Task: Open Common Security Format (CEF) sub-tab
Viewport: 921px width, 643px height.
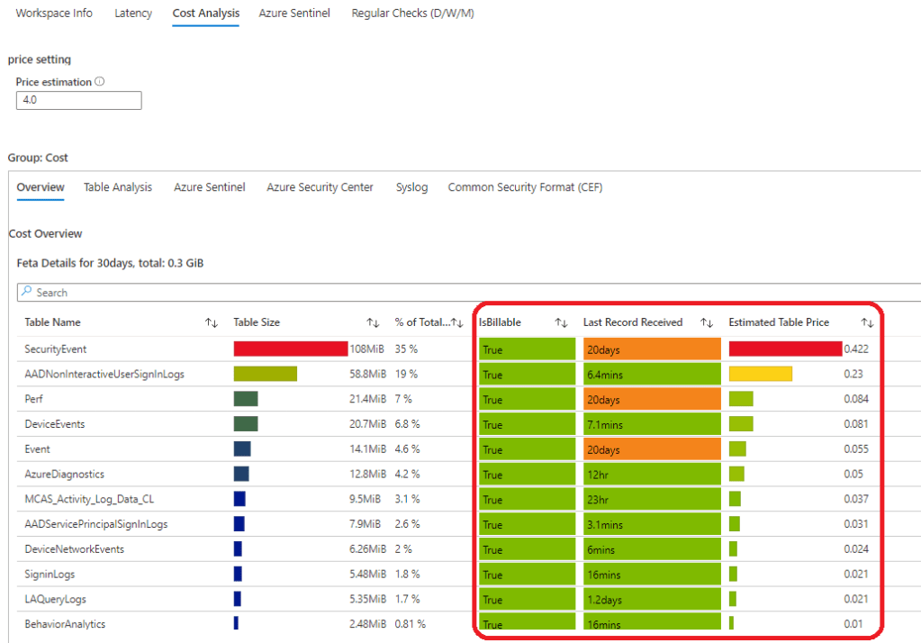Action: (525, 187)
